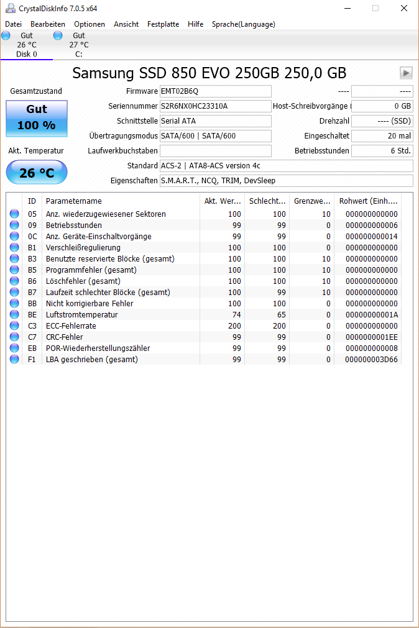Select the Disk 0 drive tab
This screenshot has height=628, width=419.
coord(27,45)
